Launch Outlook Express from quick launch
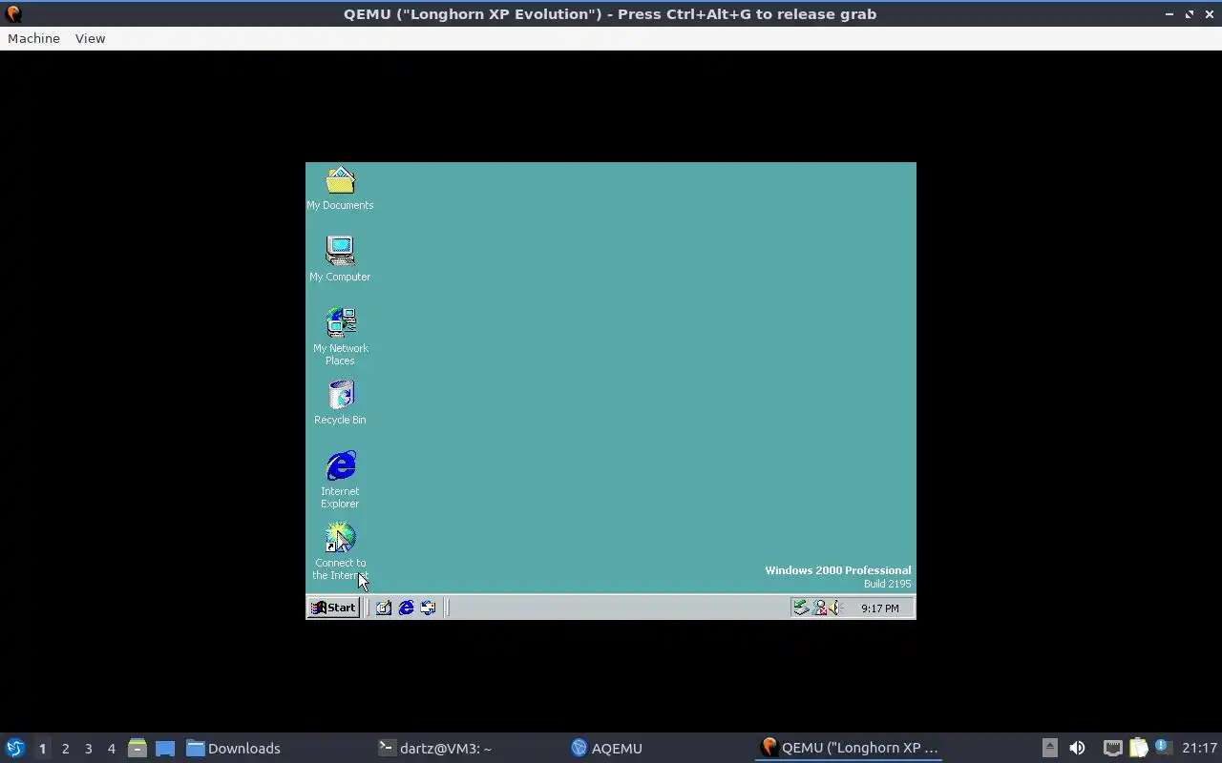The height and width of the screenshot is (763, 1222). pyautogui.click(x=428, y=608)
